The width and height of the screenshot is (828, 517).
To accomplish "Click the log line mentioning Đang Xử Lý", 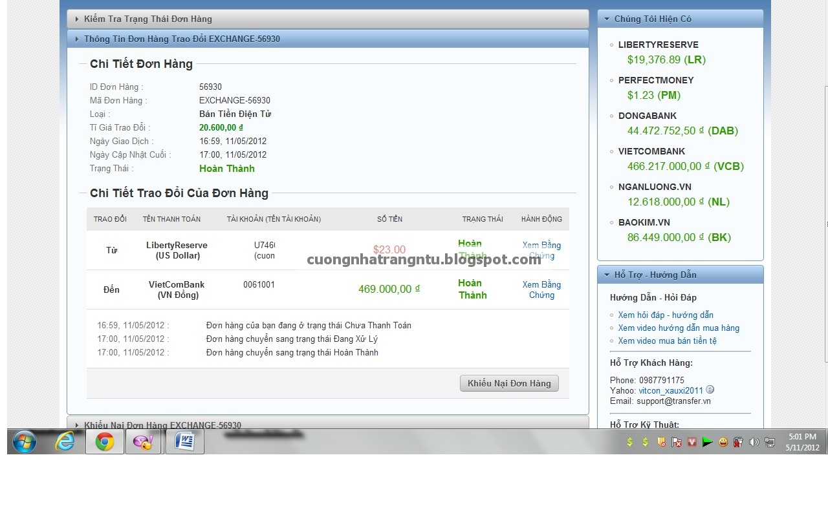I will pyautogui.click(x=292, y=339).
